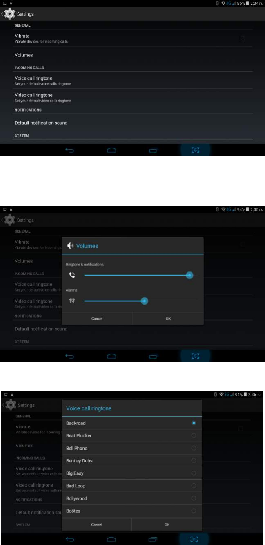The height and width of the screenshot is (545, 265).
Task: Tap the Settings gear icon on the 2:36 screen
Action: point(10,405)
